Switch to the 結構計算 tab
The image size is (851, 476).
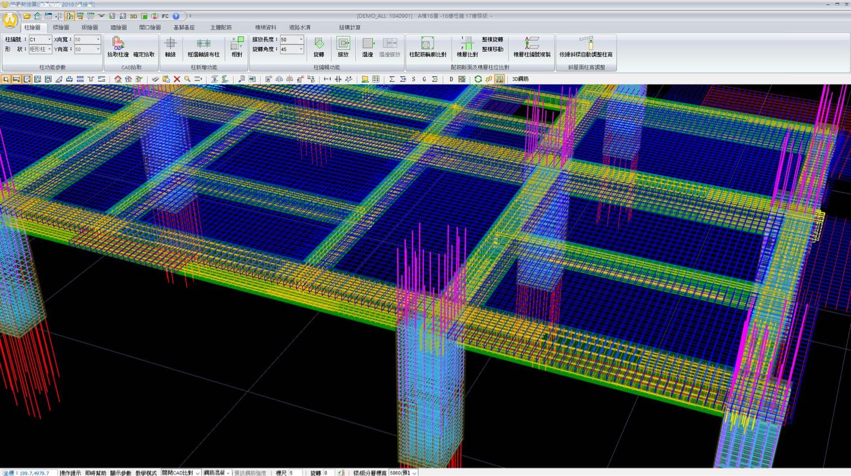pyautogui.click(x=350, y=28)
